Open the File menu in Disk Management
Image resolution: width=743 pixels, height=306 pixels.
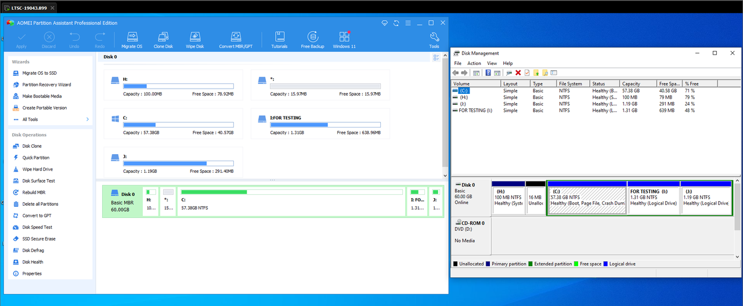point(458,63)
